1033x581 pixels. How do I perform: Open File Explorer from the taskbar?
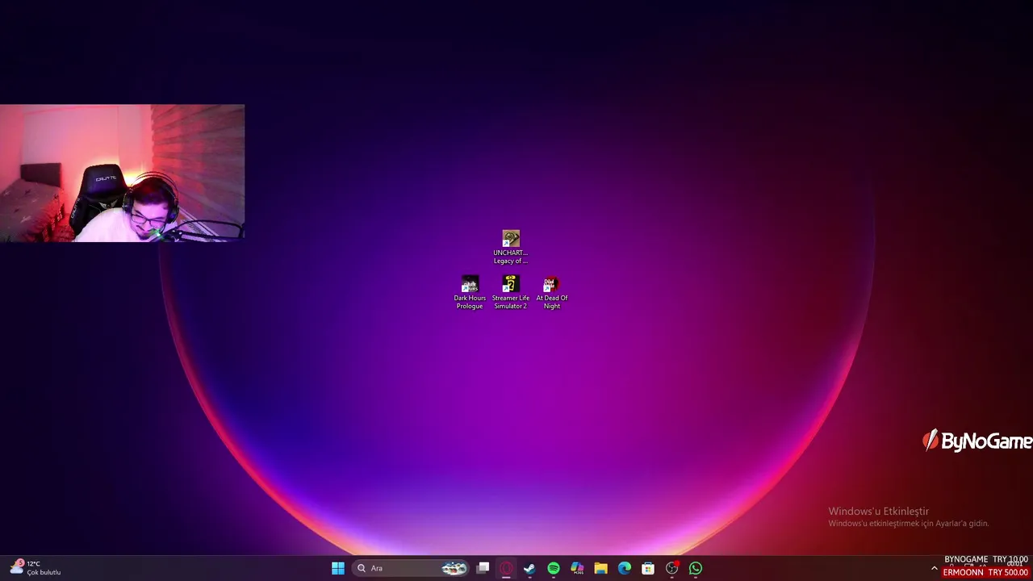click(600, 568)
